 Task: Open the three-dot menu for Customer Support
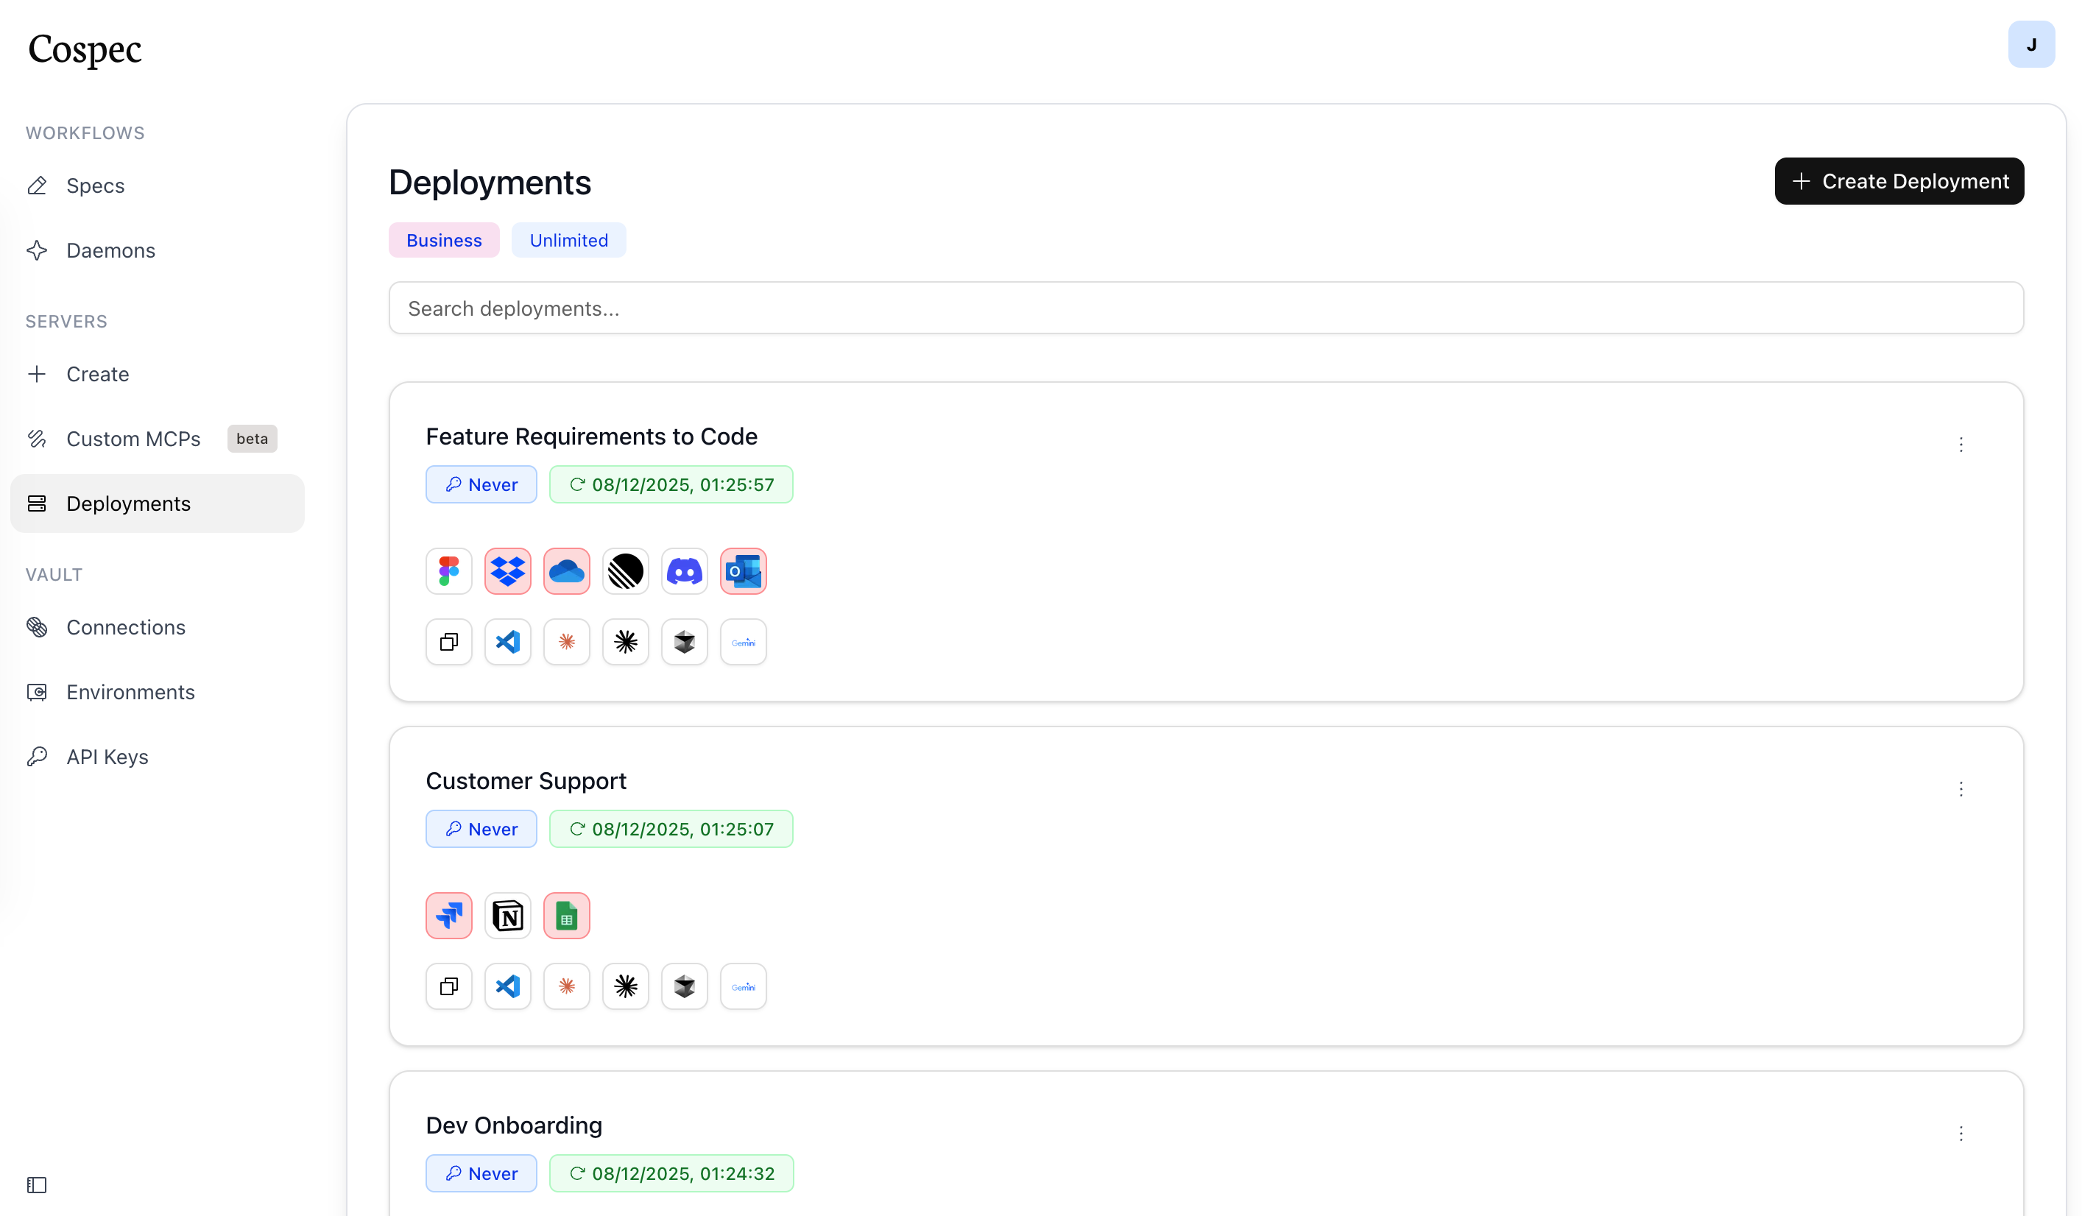pos(1961,789)
